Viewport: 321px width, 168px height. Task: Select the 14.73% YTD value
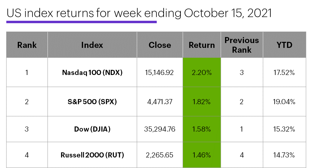pyautogui.click(x=284, y=155)
